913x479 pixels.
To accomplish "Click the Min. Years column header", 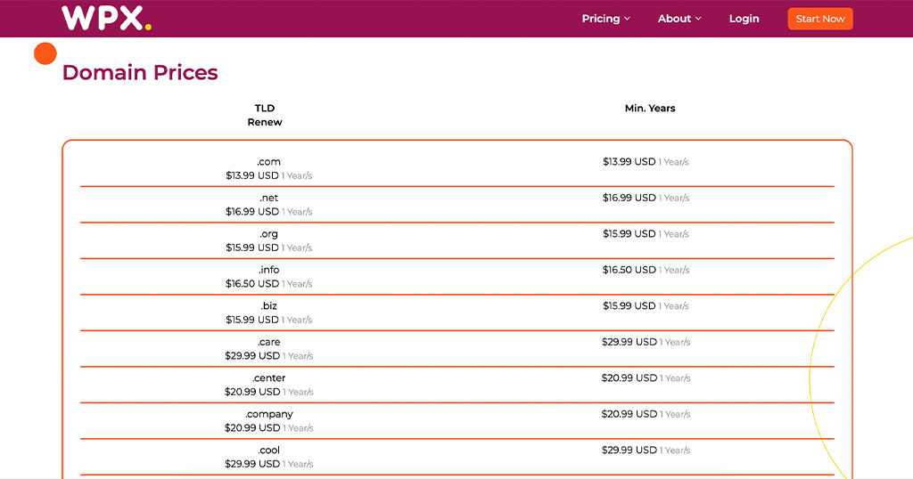I will click(x=650, y=109).
